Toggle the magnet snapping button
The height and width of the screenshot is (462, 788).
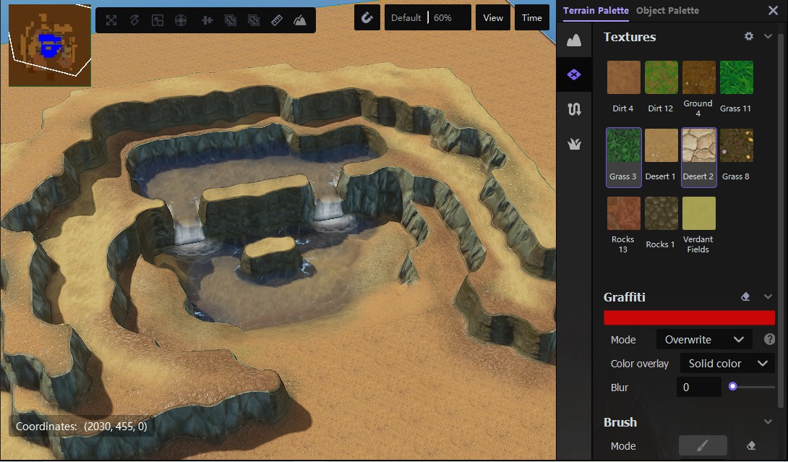tap(367, 17)
